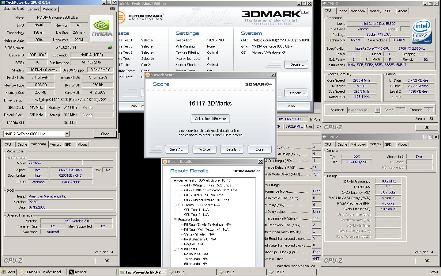Screen dimensions: 441x276
Task: Open the tRASmax dropdown in Memset
Action: pyautogui.click(x=316, y=218)
